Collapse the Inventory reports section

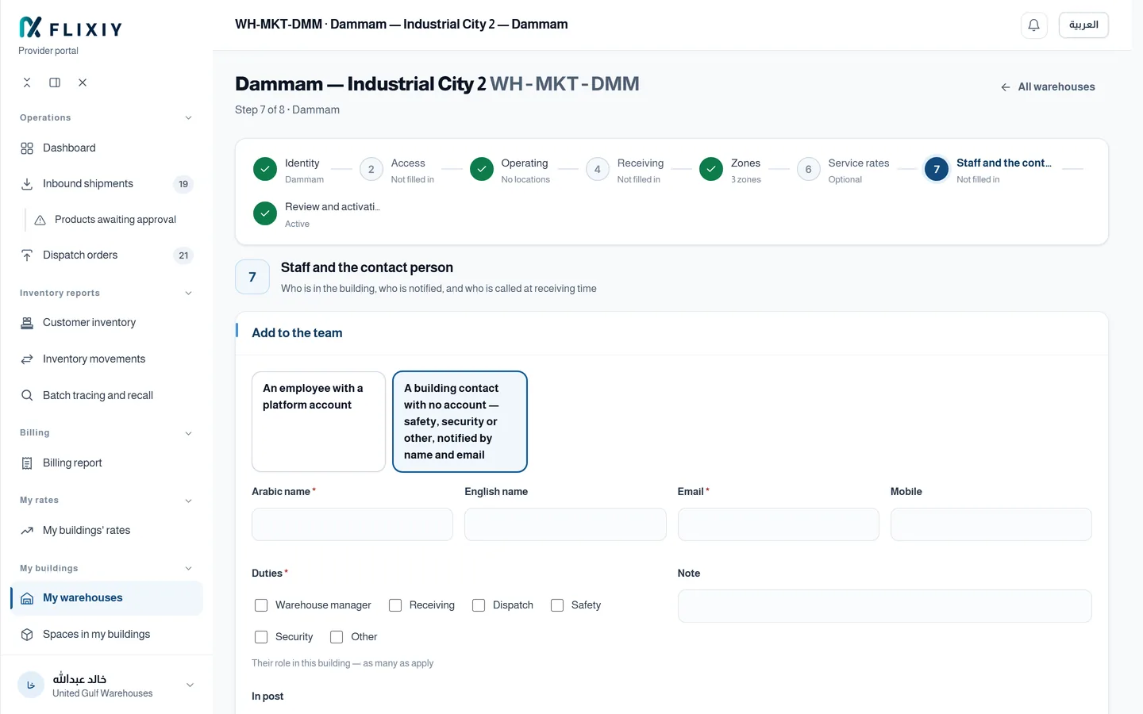188,294
